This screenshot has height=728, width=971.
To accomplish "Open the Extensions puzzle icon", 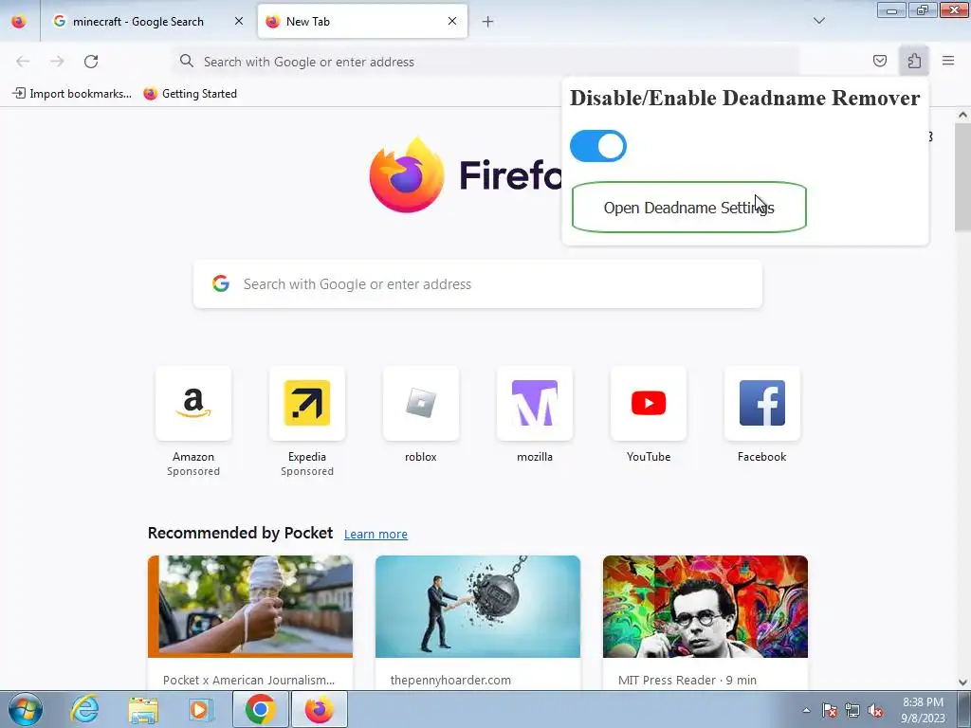I will pyautogui.click(x=914, y=61).
